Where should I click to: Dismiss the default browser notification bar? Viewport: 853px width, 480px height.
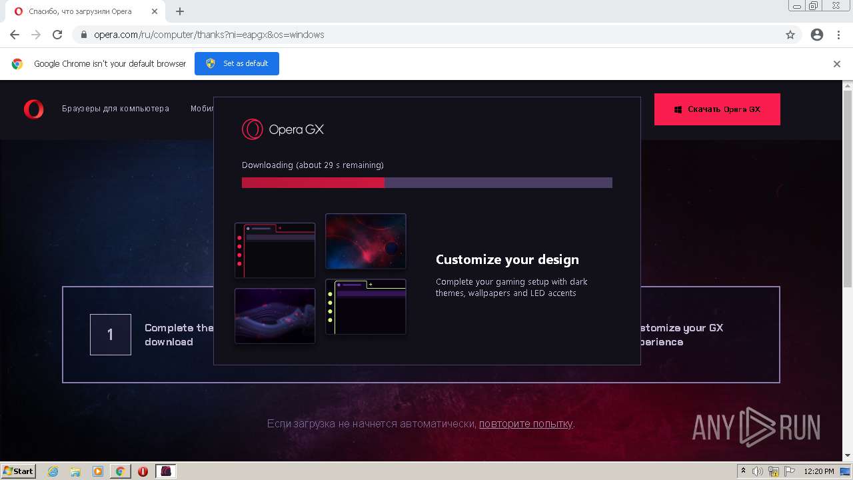pyautogui.click(x=837, y=64)
